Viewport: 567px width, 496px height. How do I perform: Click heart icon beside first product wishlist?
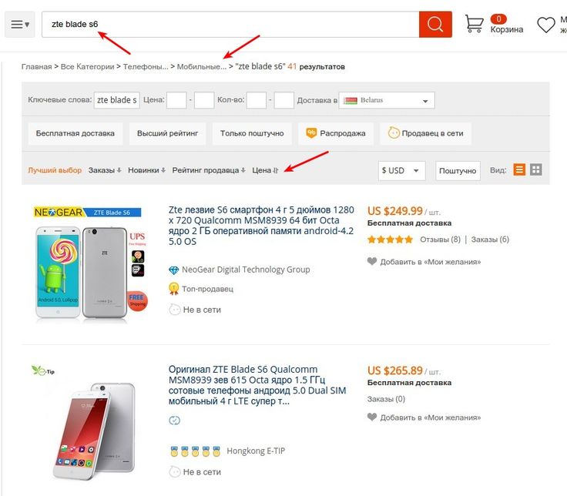click(x=372, y=261)
